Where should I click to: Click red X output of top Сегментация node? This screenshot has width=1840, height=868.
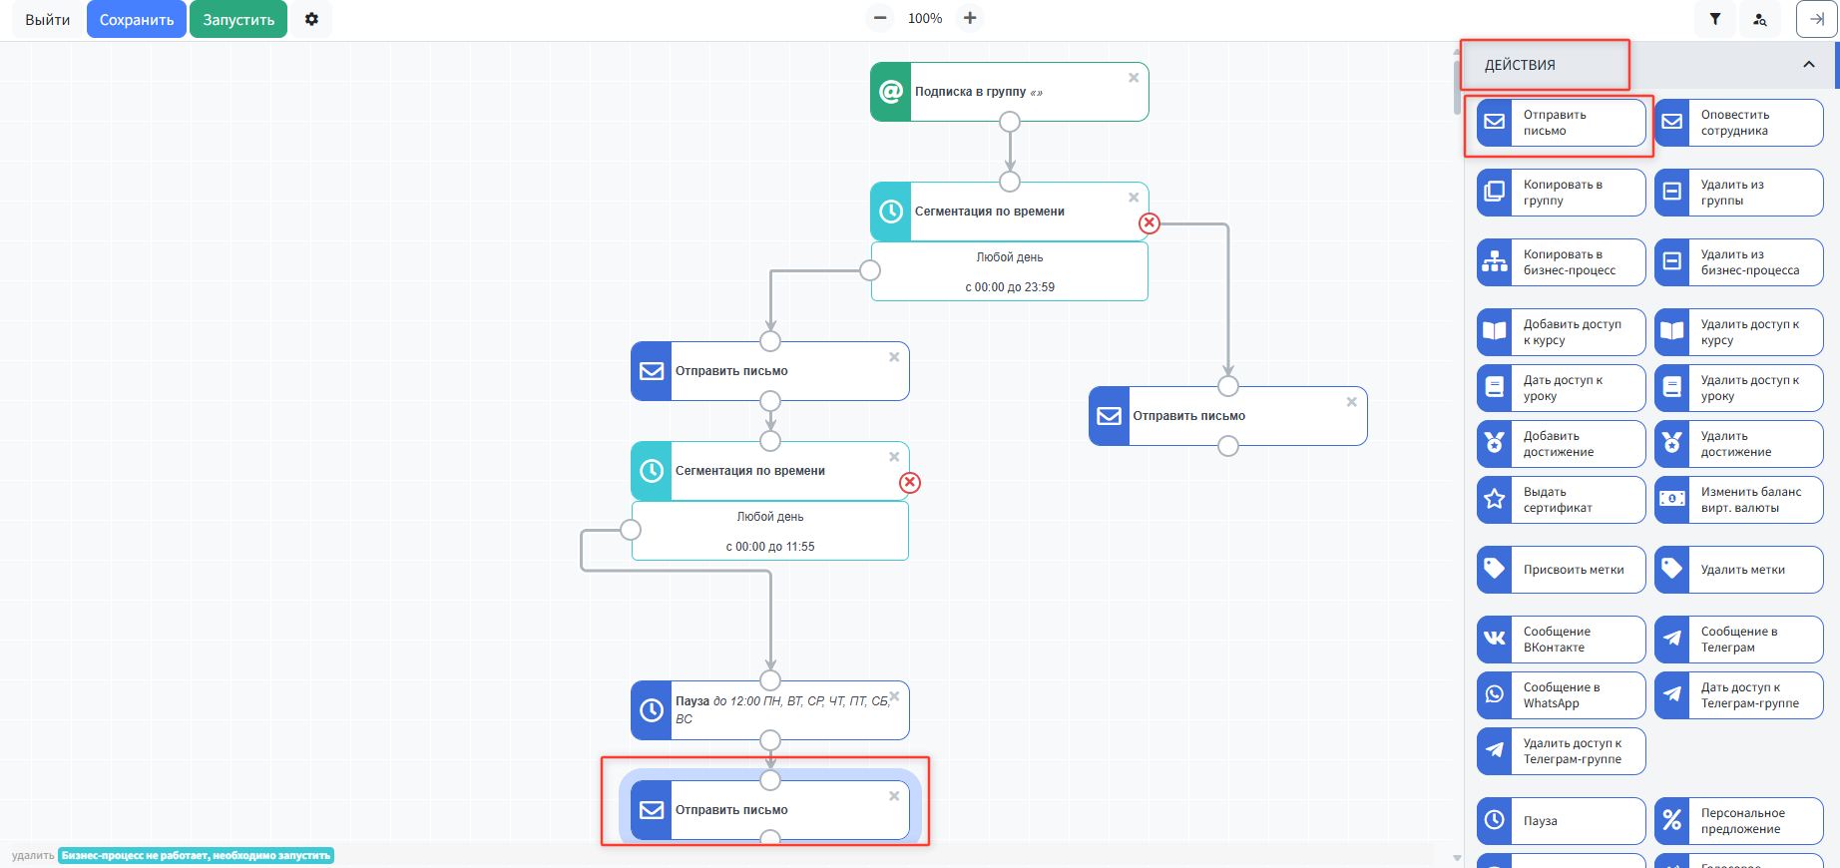pyautogui.click(x=1150, y=222)
